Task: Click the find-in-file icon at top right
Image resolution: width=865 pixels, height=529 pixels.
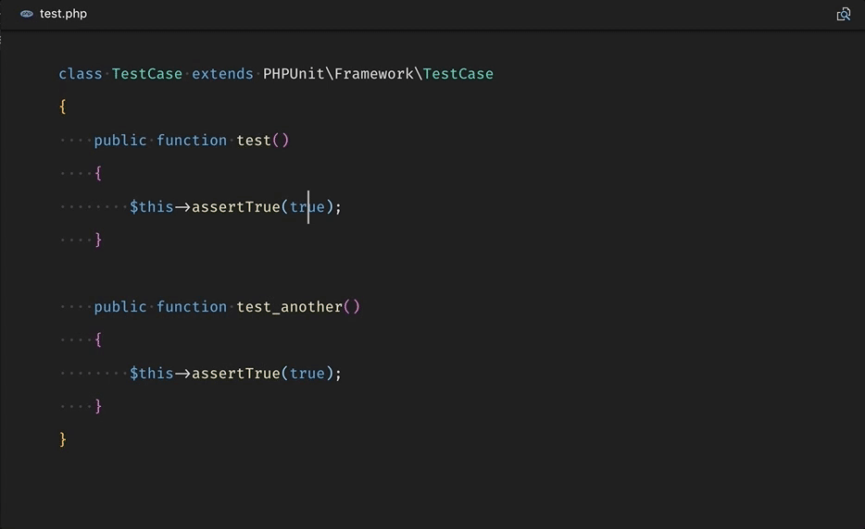Action: (844, 14)
